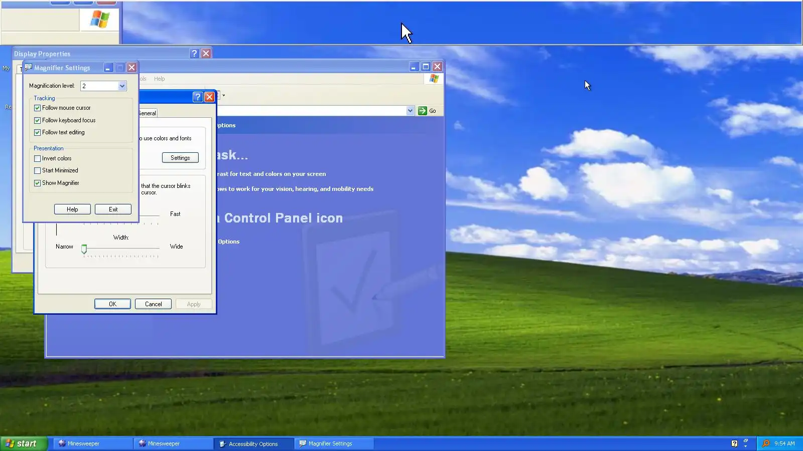Select the General tab in the dialog
This screenshot has width=803, height=451.
point(147,113)
